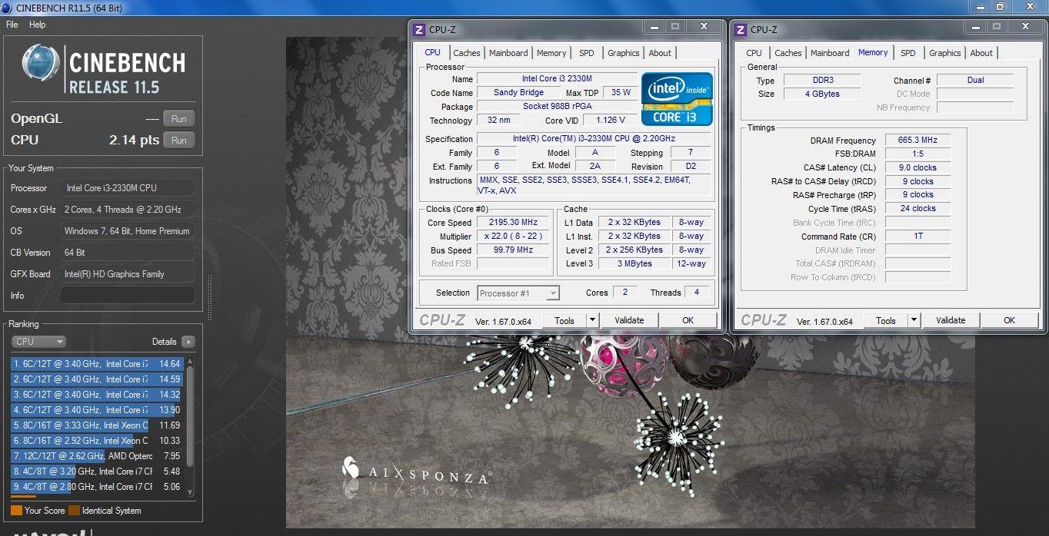This screenshot has width=1049, height=536.
Task: Run the OpenGL benchmark
Action: point(179,119)
